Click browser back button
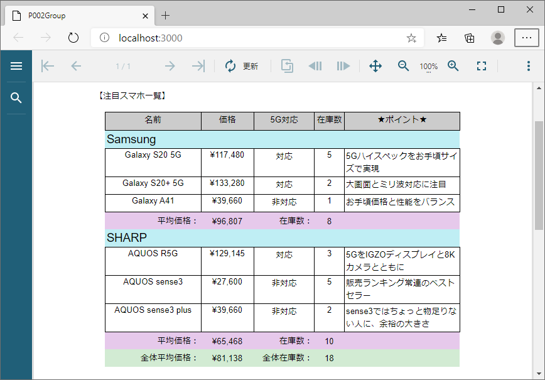This screenshot has height=380, width=545. (x=18, y=38)
